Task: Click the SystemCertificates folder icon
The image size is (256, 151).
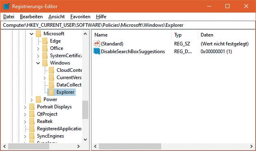Action: point(45,56)
